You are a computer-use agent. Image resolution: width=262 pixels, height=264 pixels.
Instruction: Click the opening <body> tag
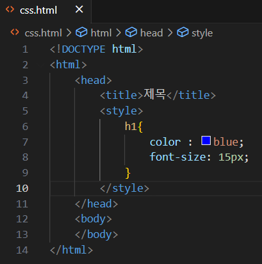pyautogui.click(x=94, y=219)
